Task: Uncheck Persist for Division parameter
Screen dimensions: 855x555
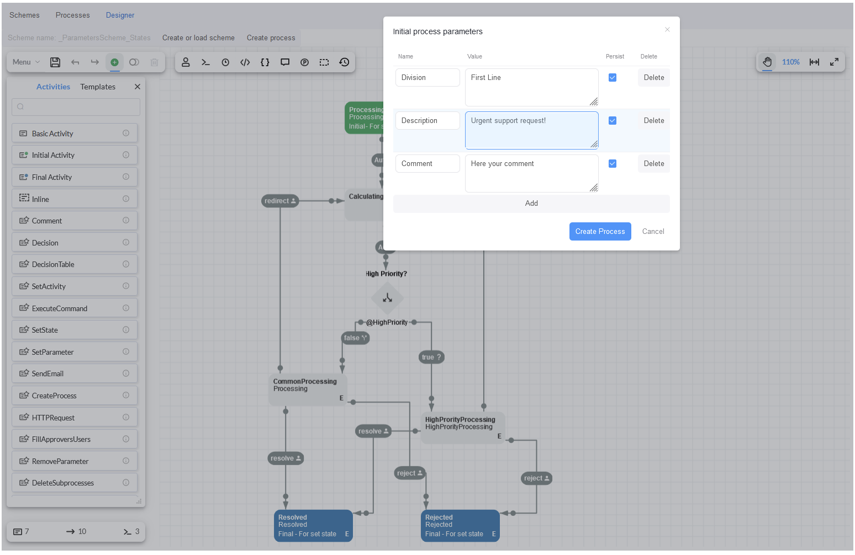Action: point(613,78)
